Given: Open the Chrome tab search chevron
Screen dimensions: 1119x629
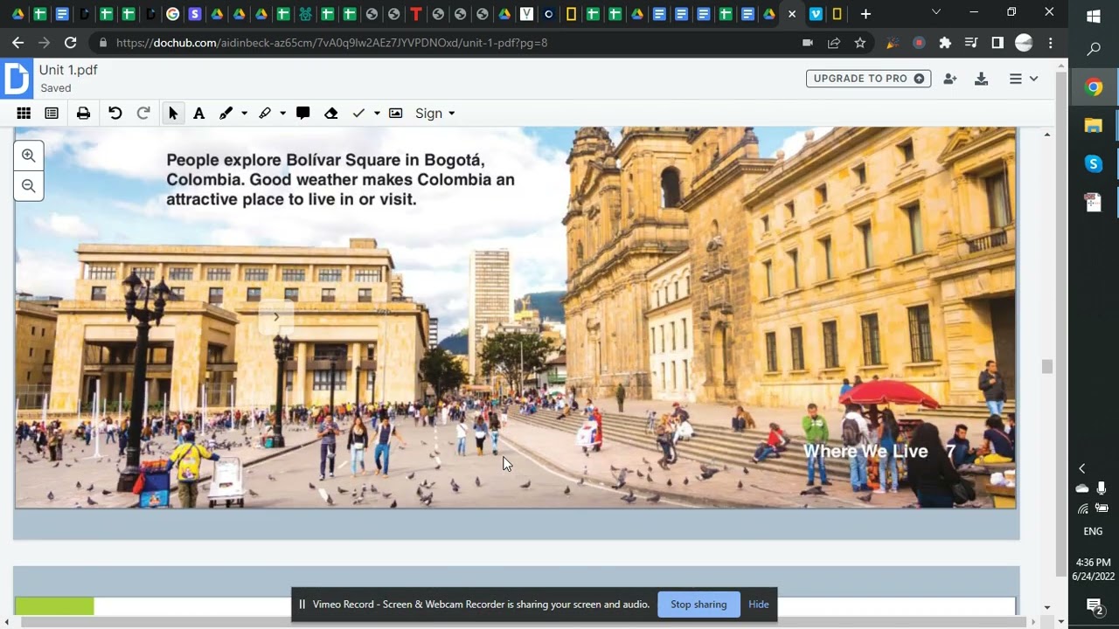Looking at the screenshot, I should coord(936,13).
